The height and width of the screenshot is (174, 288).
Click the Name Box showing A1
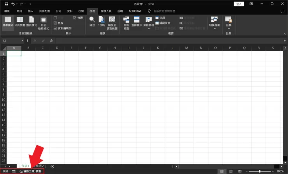point(11,41)
